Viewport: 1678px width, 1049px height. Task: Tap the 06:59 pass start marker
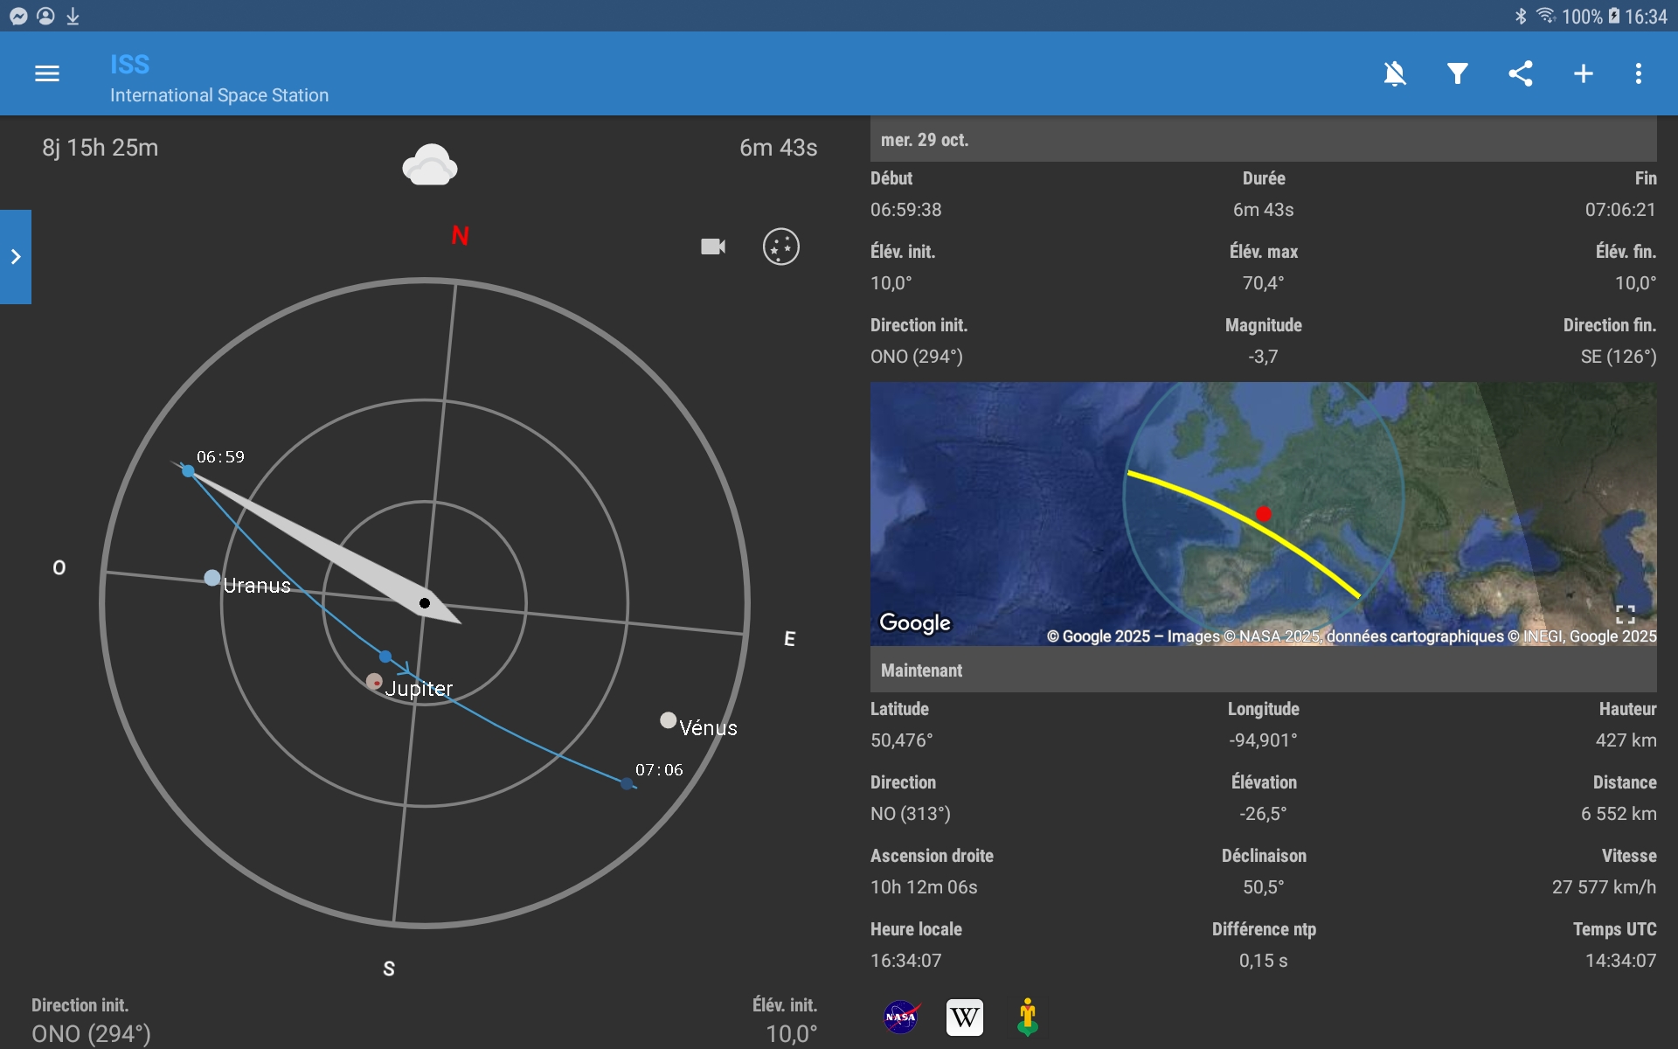point(188,471)
